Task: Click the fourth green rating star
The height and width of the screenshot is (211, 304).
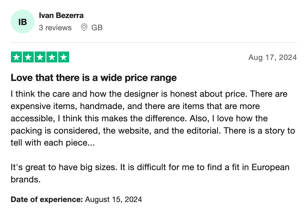Action: (x=52, y=57)
